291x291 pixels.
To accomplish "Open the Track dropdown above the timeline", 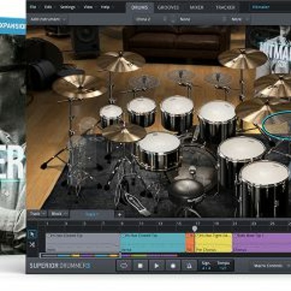I will click(x=38, y=214).
